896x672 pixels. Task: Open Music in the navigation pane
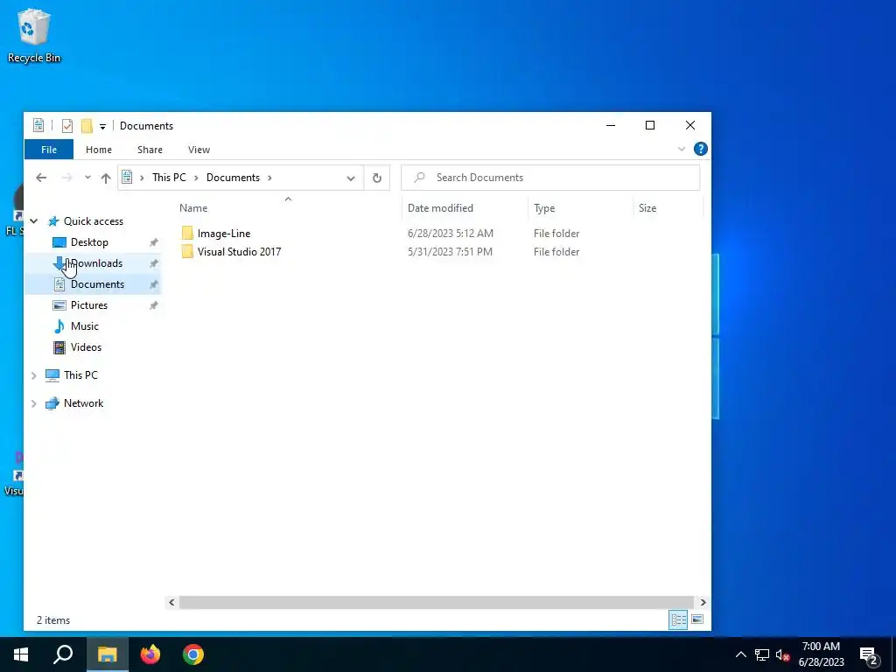point(84,326)
